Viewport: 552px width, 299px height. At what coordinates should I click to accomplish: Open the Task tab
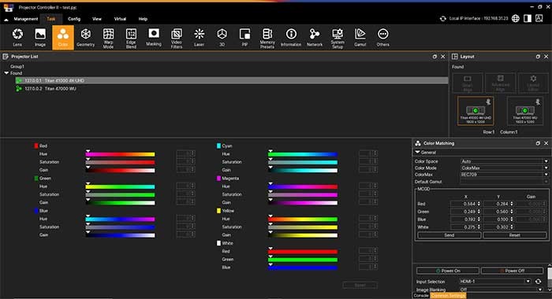tap(51, 19)
